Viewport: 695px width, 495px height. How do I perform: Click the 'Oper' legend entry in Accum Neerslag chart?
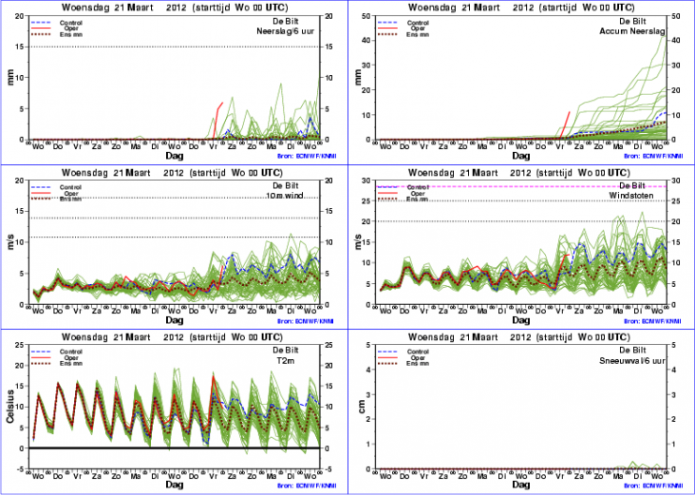(418, 29)
